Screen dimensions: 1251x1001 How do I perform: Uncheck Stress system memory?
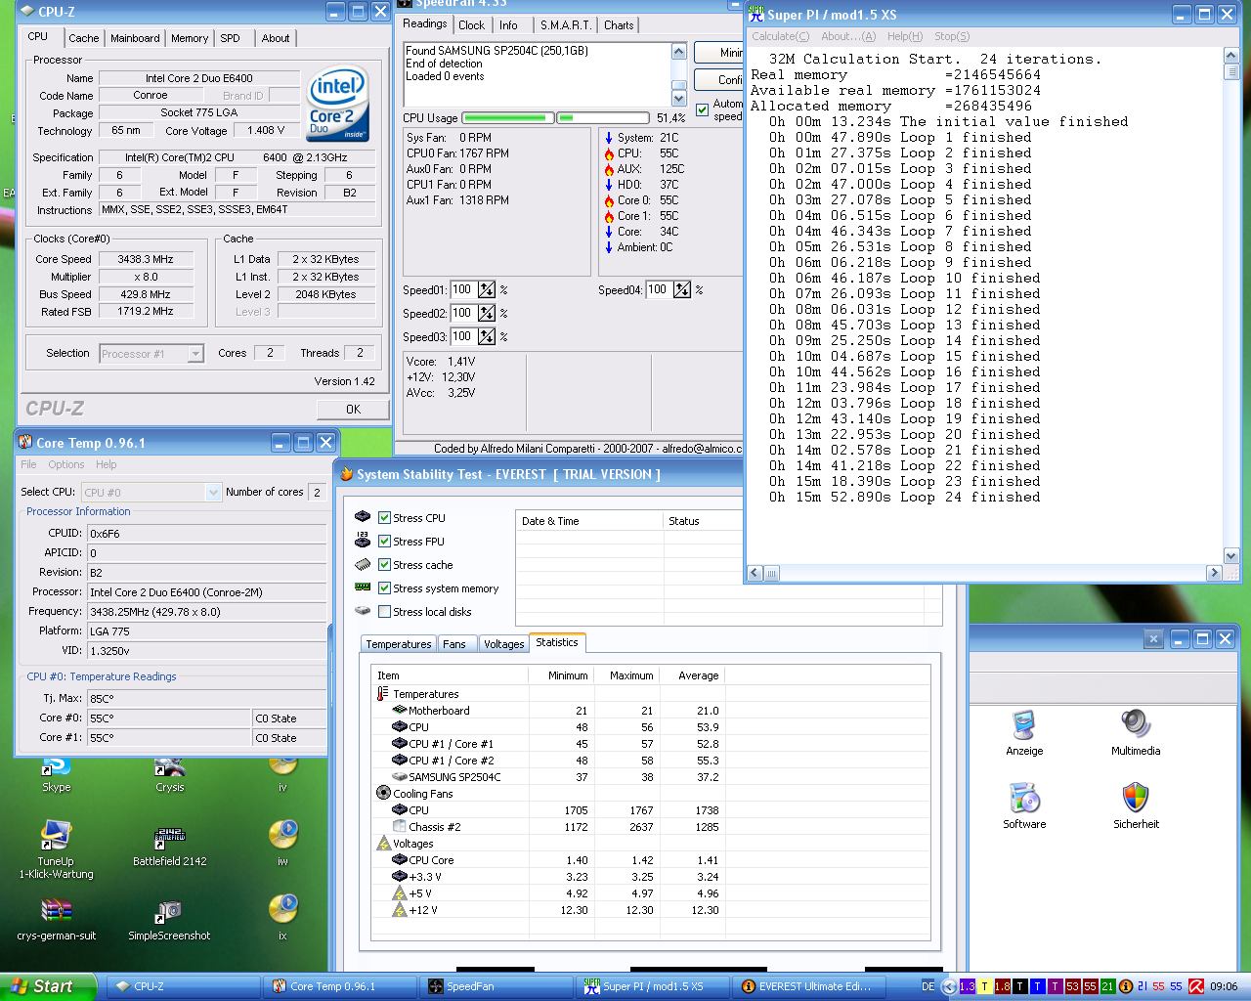coord(385,588)
